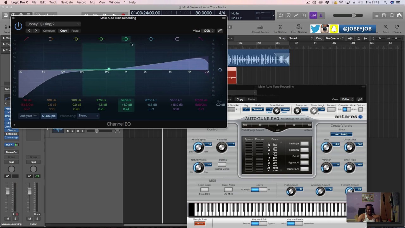
Task: Toggle the Cycle mode button
Action: pyautogui.click(x=281, y=16)
